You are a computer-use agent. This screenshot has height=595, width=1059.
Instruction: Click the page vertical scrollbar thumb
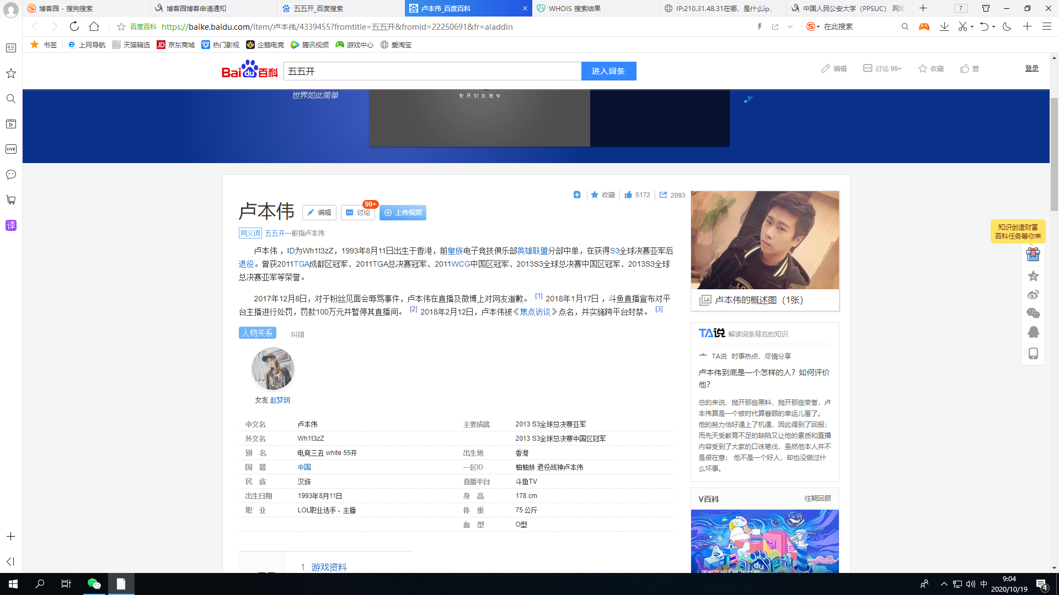click(x=1054, y=154)
